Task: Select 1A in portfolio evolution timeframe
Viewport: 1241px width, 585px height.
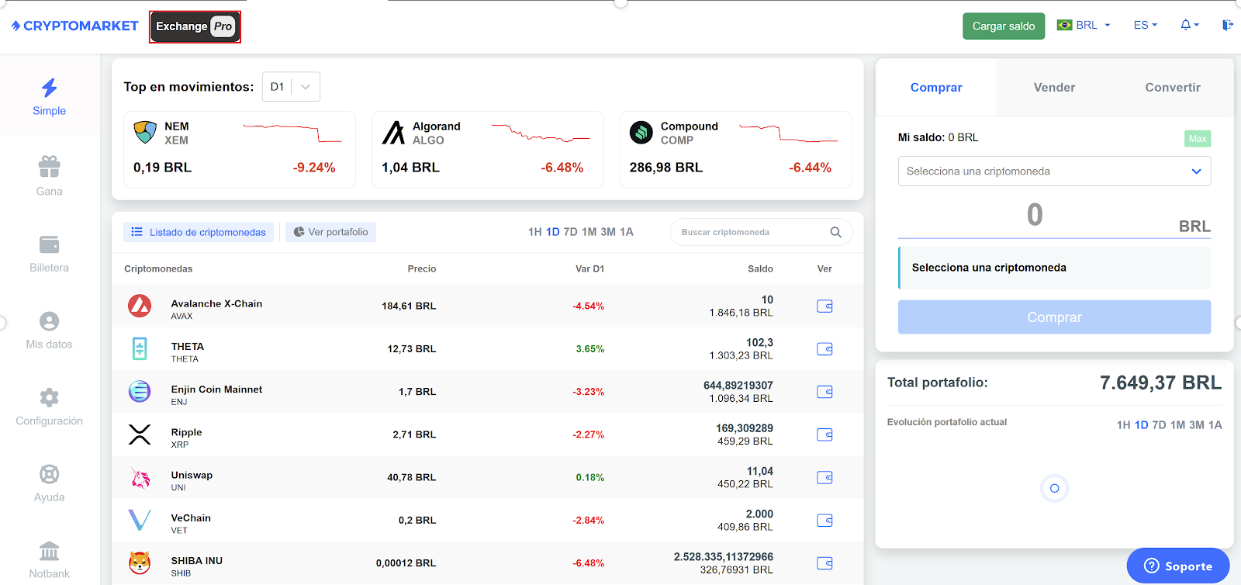Action: click(x=1215, y=425)
